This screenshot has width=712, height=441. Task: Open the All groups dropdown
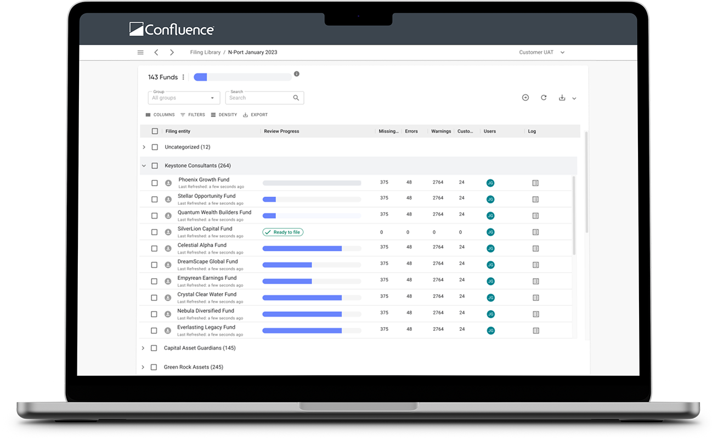(x=184, y=98)
